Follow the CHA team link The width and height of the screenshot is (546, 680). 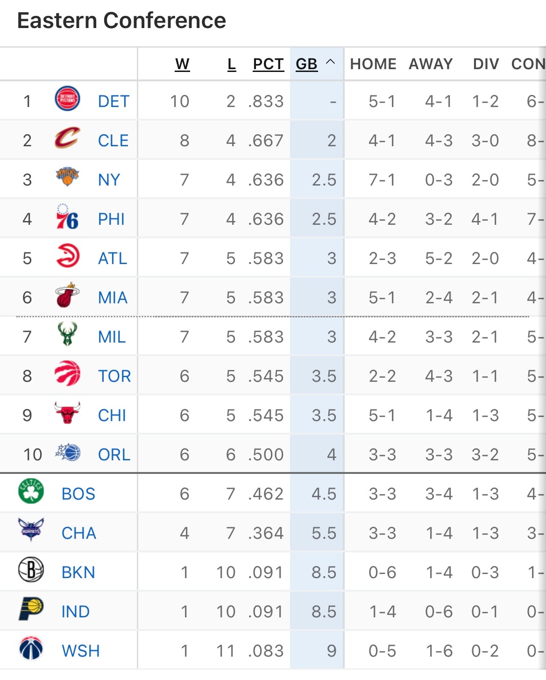click(x=79, y=533)
